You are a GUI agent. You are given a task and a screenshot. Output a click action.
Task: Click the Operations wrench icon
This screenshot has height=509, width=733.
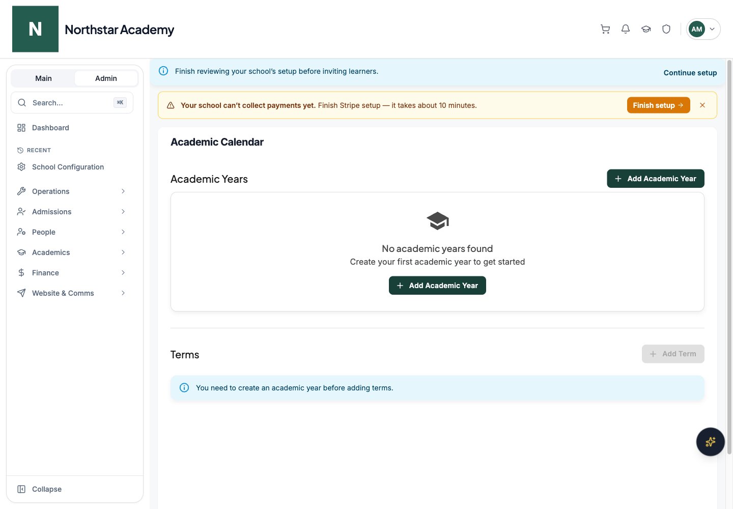pos(21,191)
